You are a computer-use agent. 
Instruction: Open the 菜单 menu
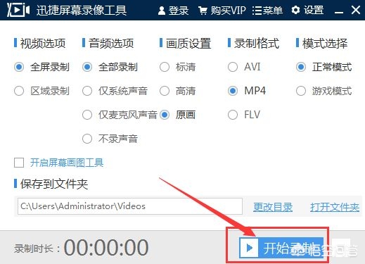tap(267, 11)
